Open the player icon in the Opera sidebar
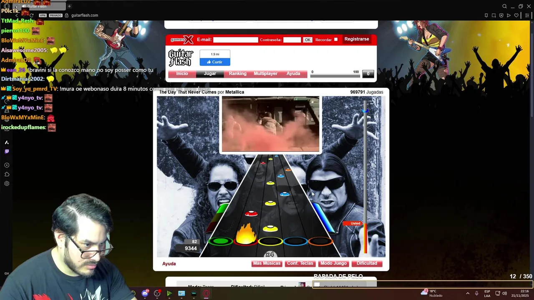 [7, 165]
